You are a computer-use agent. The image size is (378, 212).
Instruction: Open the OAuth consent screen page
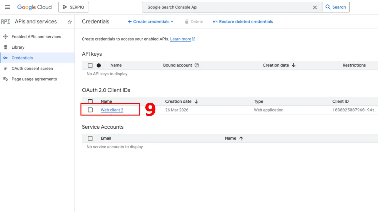(x=32, y=69)
